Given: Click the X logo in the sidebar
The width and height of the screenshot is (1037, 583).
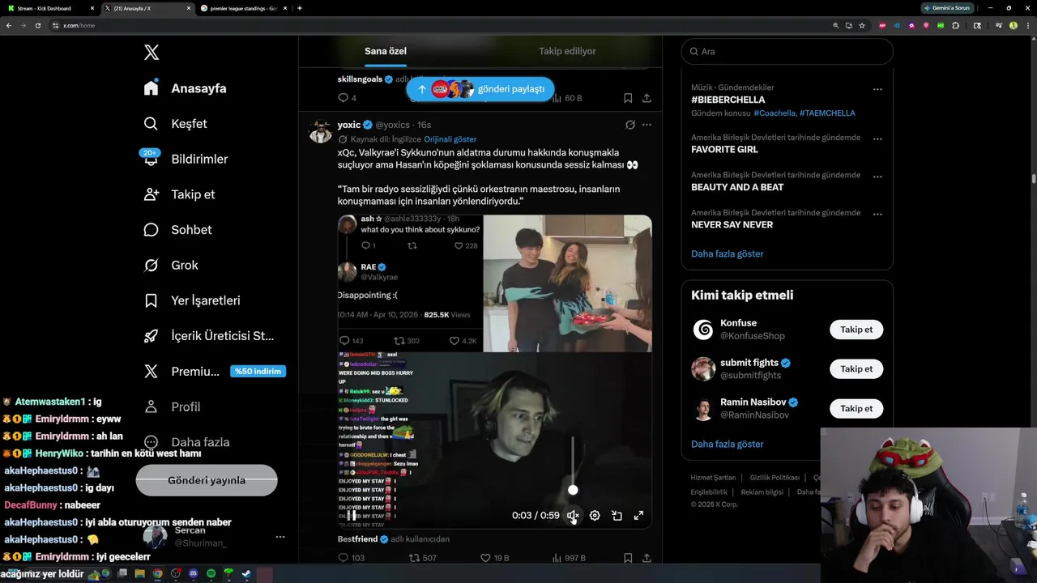Looking at the screenshot, I should pos(151,53).
